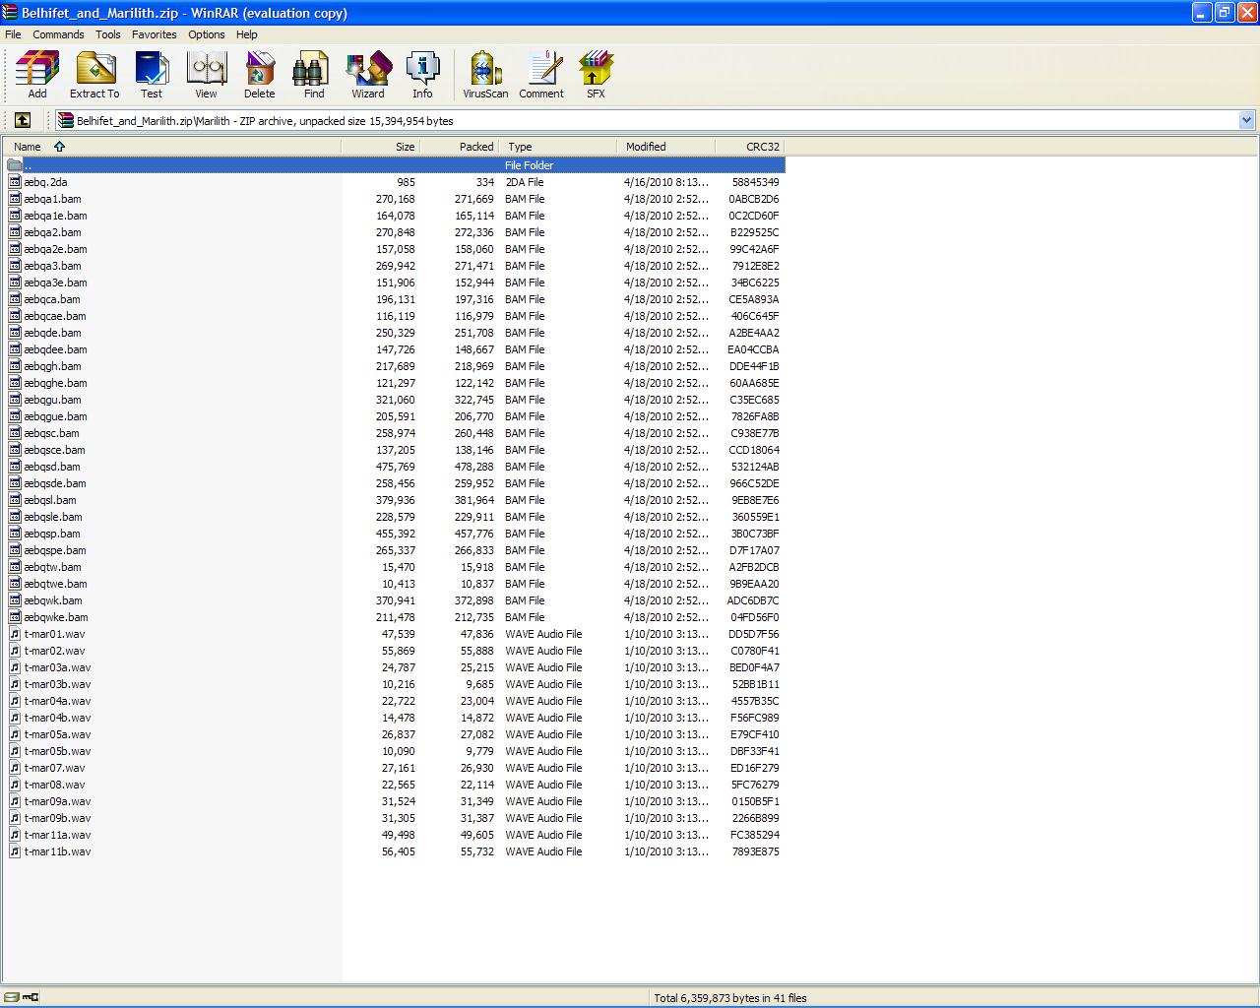Image resolution: width=1260 pixels, height=1008 pixels.
Task: Show archive Info
Action: point(422,75)
